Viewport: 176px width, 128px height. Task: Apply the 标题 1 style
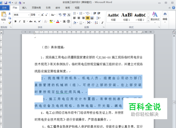[127, 17]
